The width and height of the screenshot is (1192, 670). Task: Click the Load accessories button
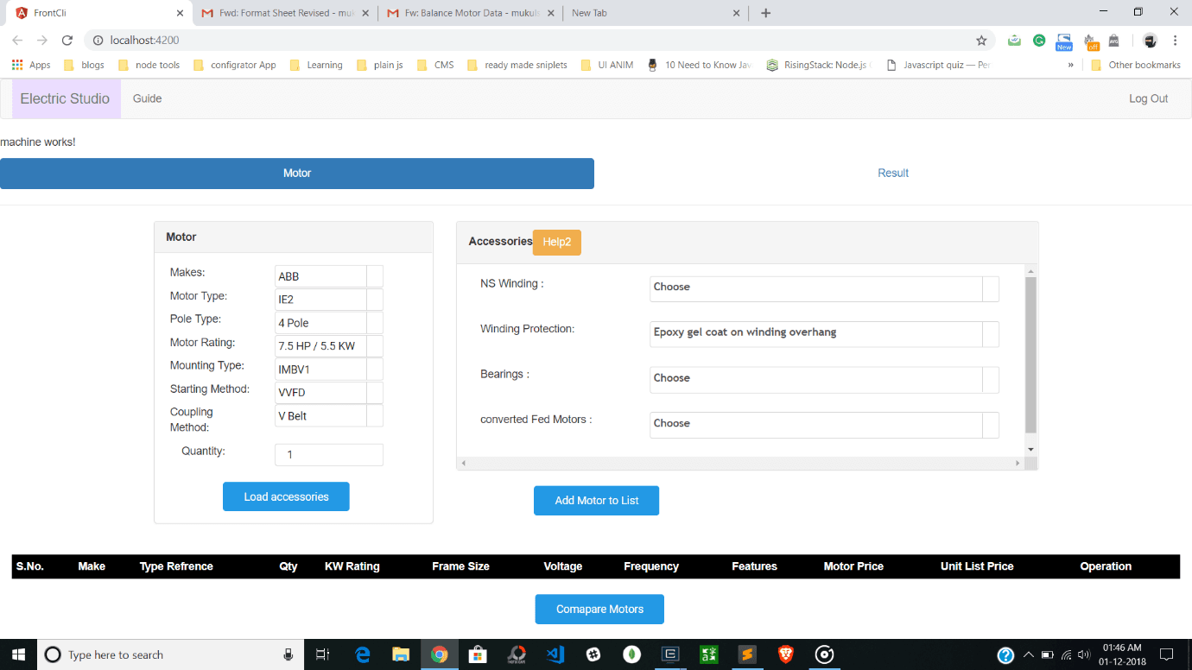point(286,496)
